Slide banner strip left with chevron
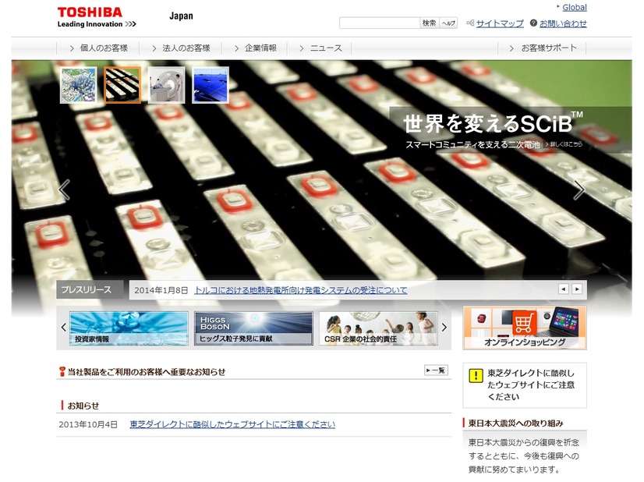 tap(64, 328)
